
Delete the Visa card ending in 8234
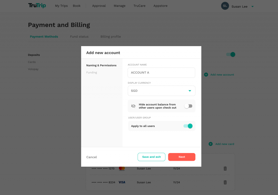[225, 182]
